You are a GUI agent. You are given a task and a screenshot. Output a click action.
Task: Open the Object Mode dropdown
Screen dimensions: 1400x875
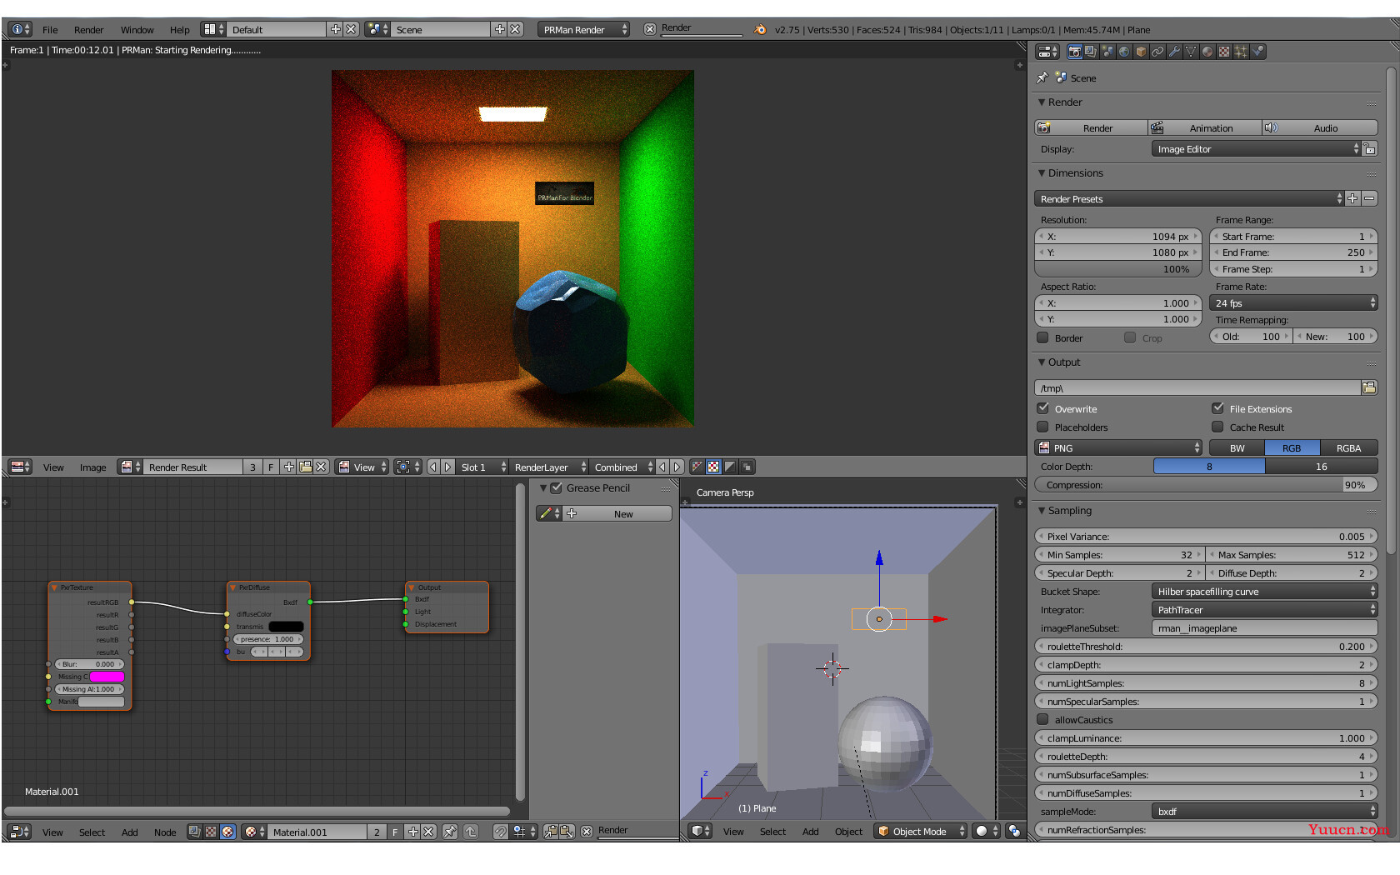920,831
